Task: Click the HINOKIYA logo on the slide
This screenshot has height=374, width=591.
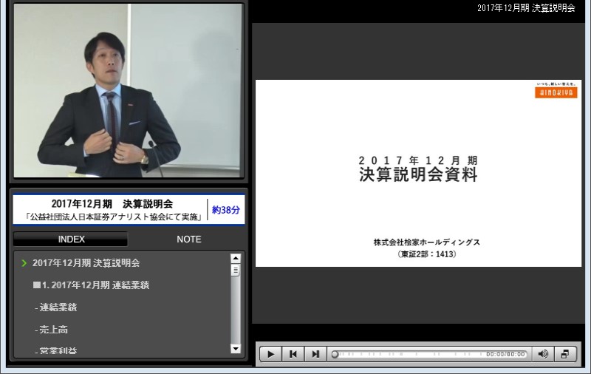Action: coord(556,92)
